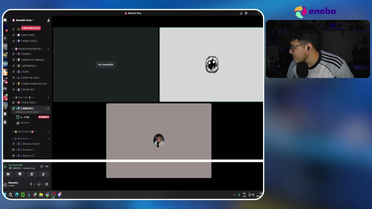Join the Musica 1 voice channel
Screen dimensions: 372x209
(31, 150)
